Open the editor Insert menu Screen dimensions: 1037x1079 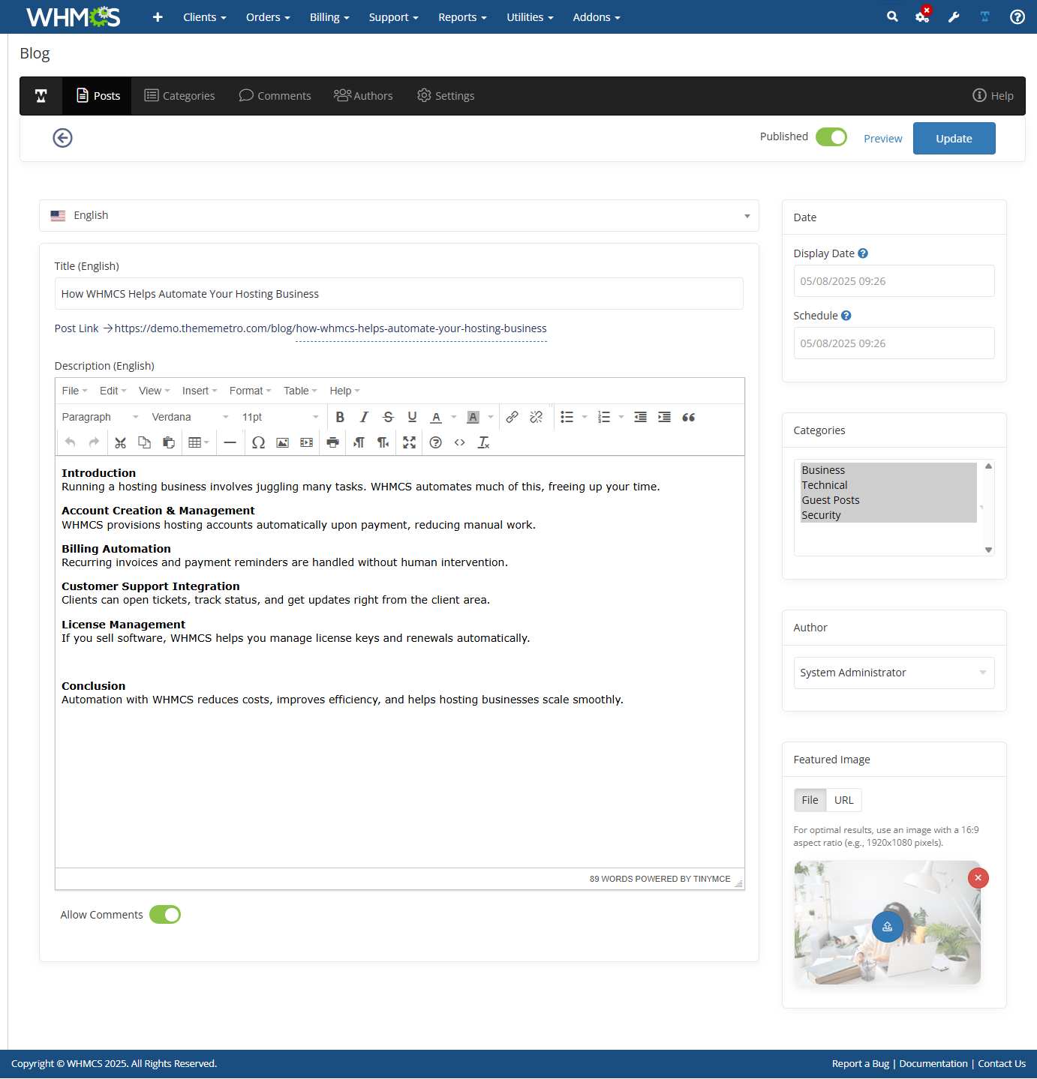(200, 391)
